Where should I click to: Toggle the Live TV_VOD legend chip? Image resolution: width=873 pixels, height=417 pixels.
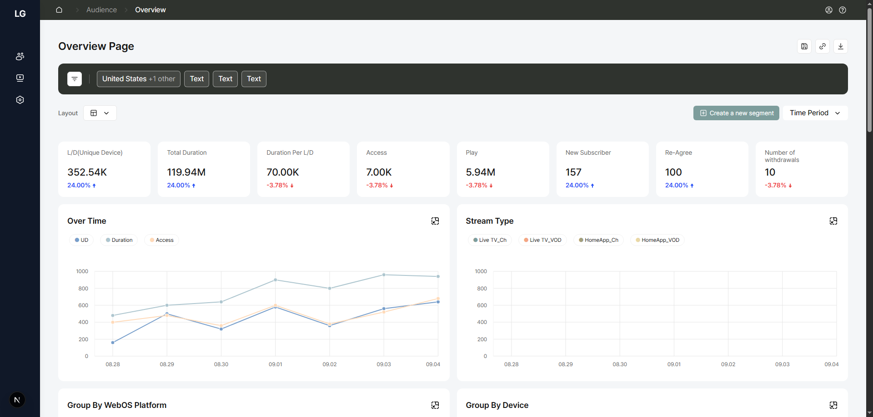542,240
